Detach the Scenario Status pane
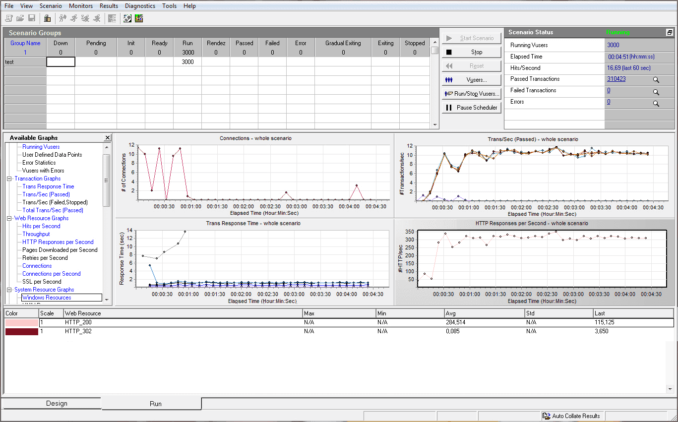Image resolution: width=678 pixels, height=422 pixels. click(670, 32)
